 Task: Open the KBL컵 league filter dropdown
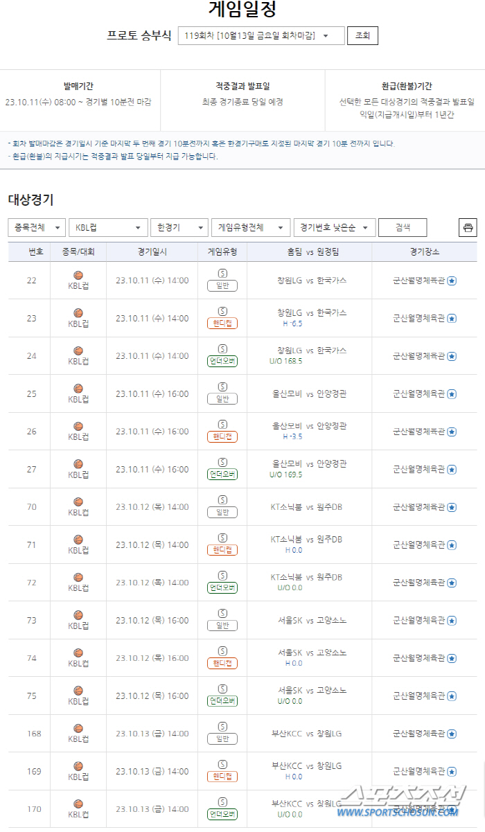108,227
